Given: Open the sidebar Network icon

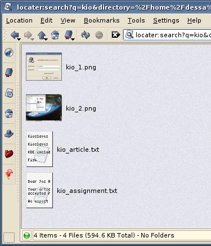Looking at the screenshot, I should [9, 134].
